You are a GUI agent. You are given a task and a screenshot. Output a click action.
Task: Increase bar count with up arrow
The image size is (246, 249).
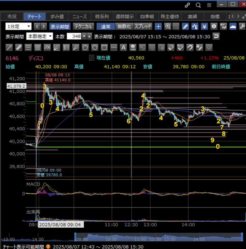[89, 36]
